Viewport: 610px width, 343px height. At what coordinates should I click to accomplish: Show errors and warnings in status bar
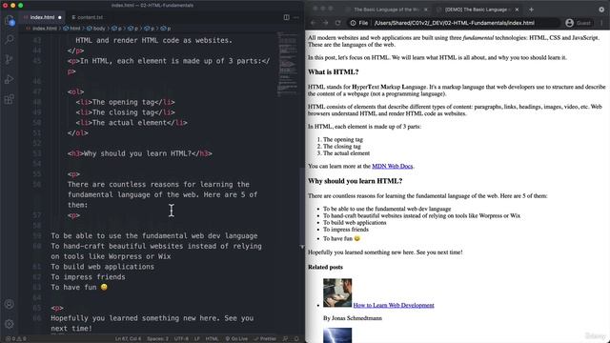pyautogui.click(x=16, y=339)
